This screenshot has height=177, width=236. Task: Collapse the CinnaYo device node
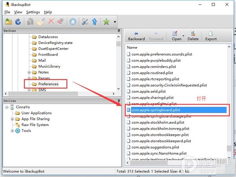click(x=6, y=107)
